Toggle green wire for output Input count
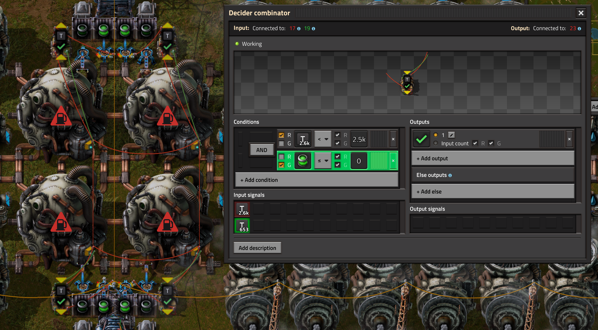Viewport: 598px width, 330px height. (491, 143)
